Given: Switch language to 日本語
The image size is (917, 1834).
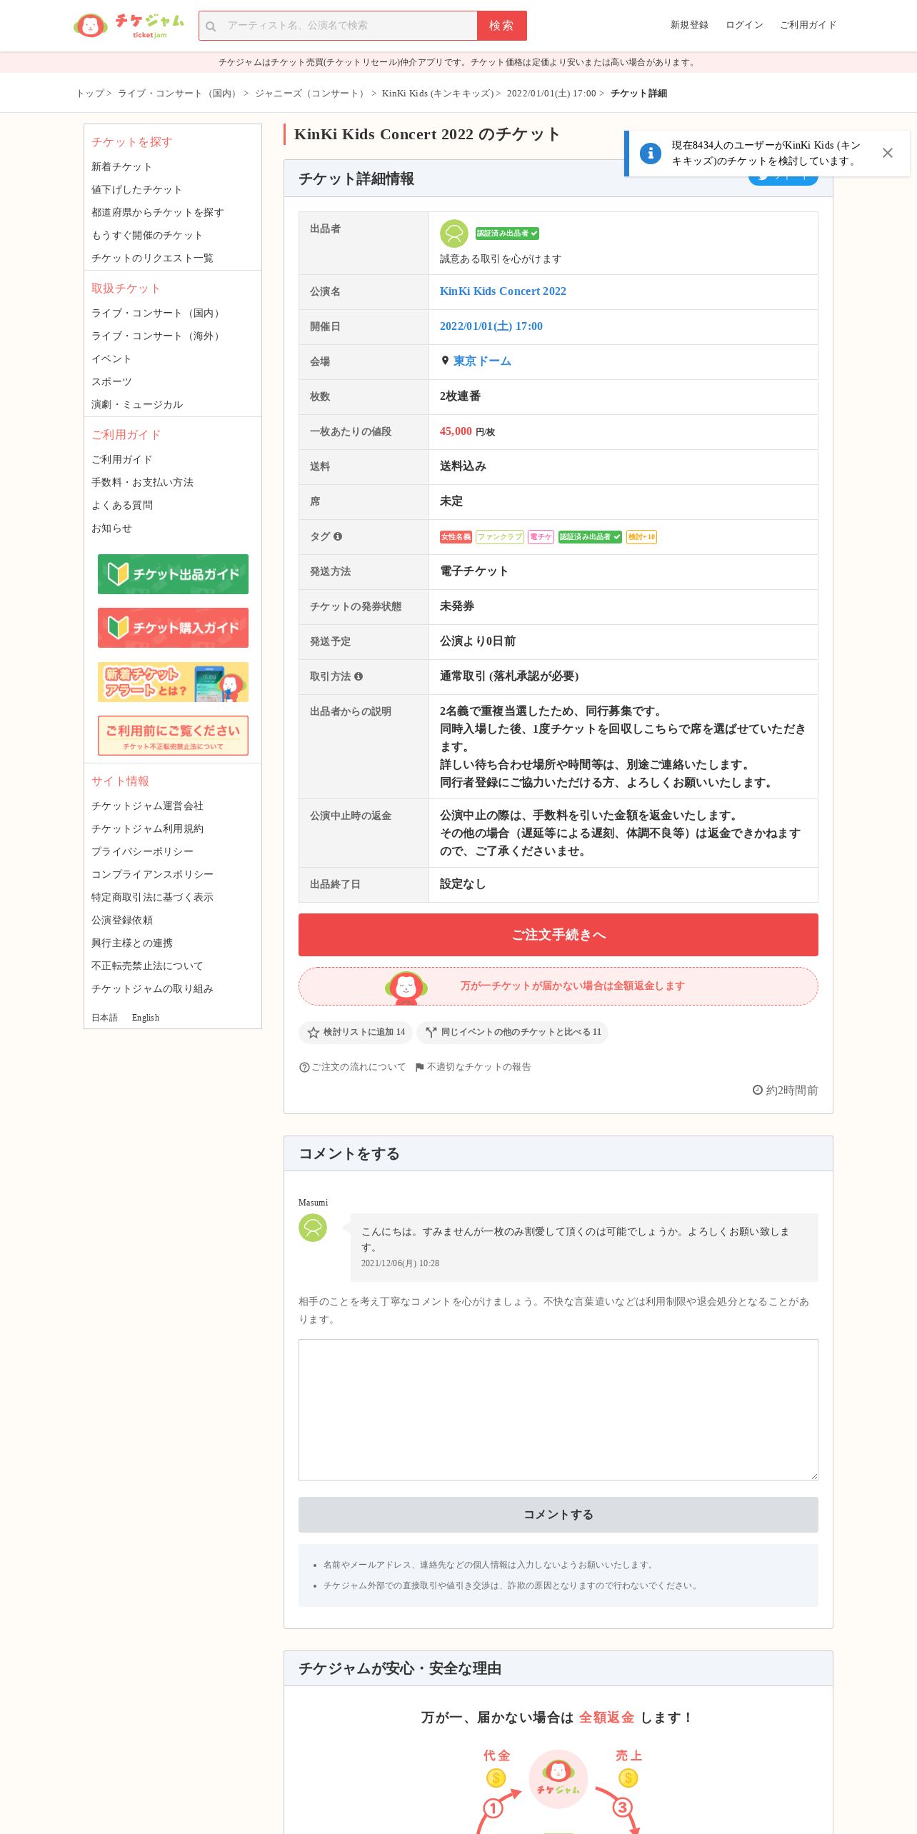Looking at the screenshot, I should pos(104,1018).
